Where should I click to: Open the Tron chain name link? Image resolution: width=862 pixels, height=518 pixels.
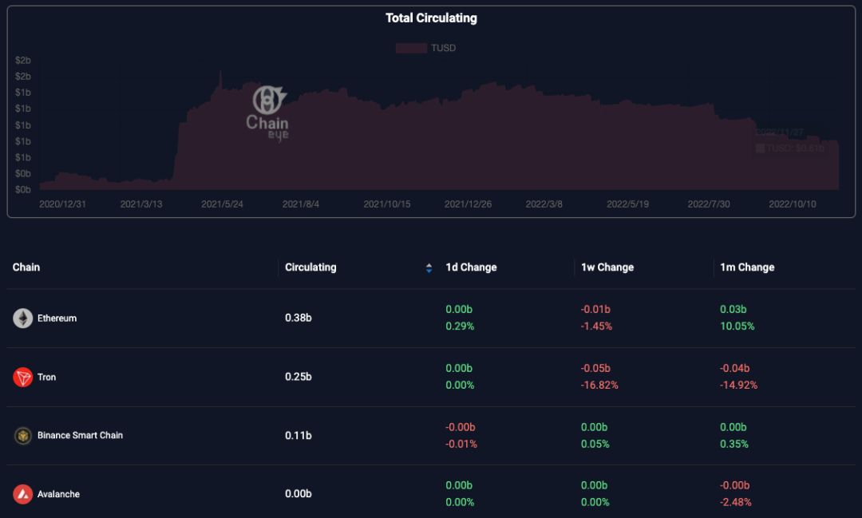coord(46,377)
